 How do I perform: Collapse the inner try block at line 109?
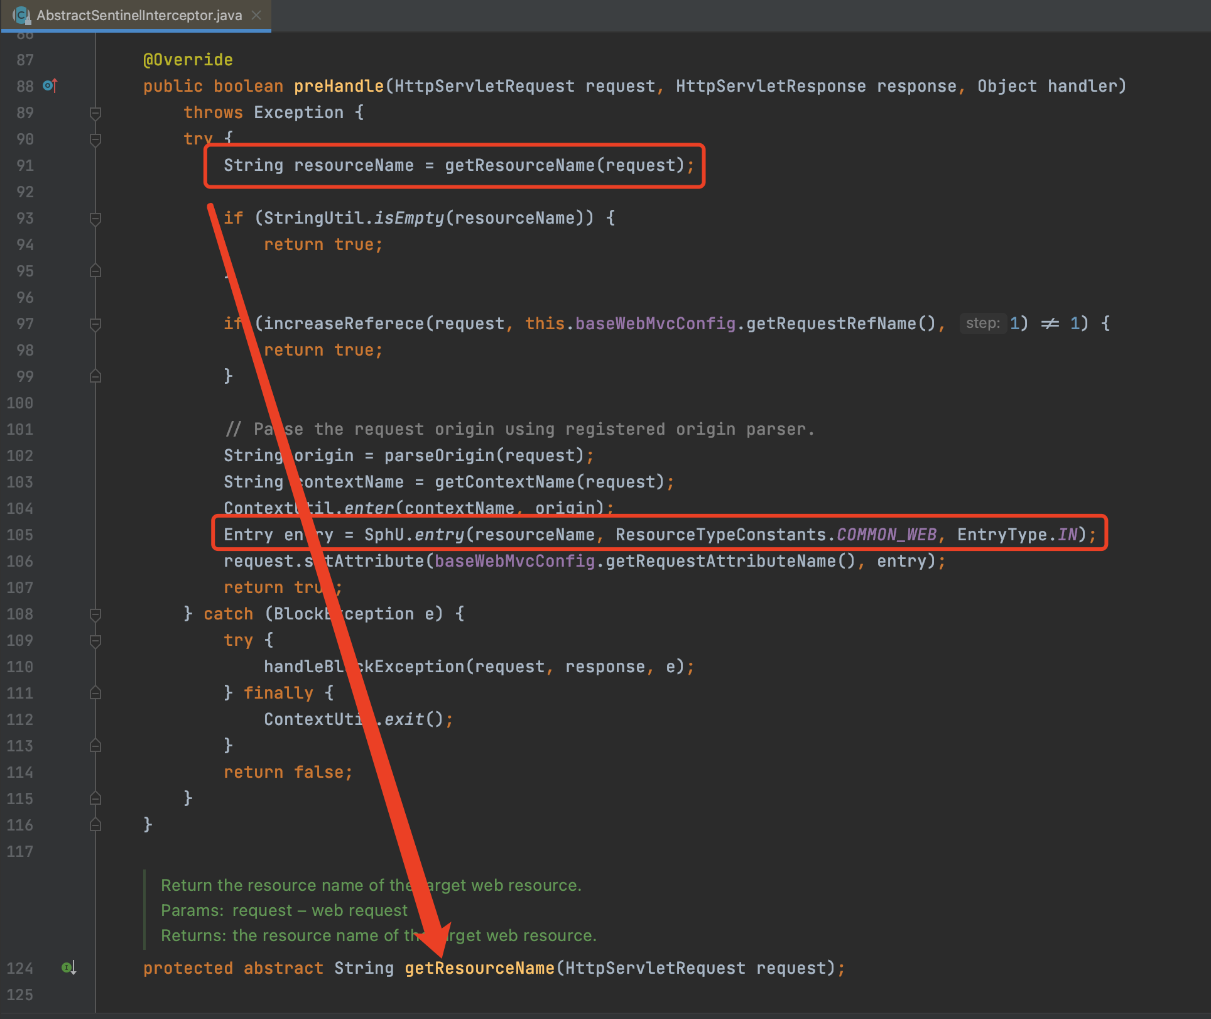point(95,640)
